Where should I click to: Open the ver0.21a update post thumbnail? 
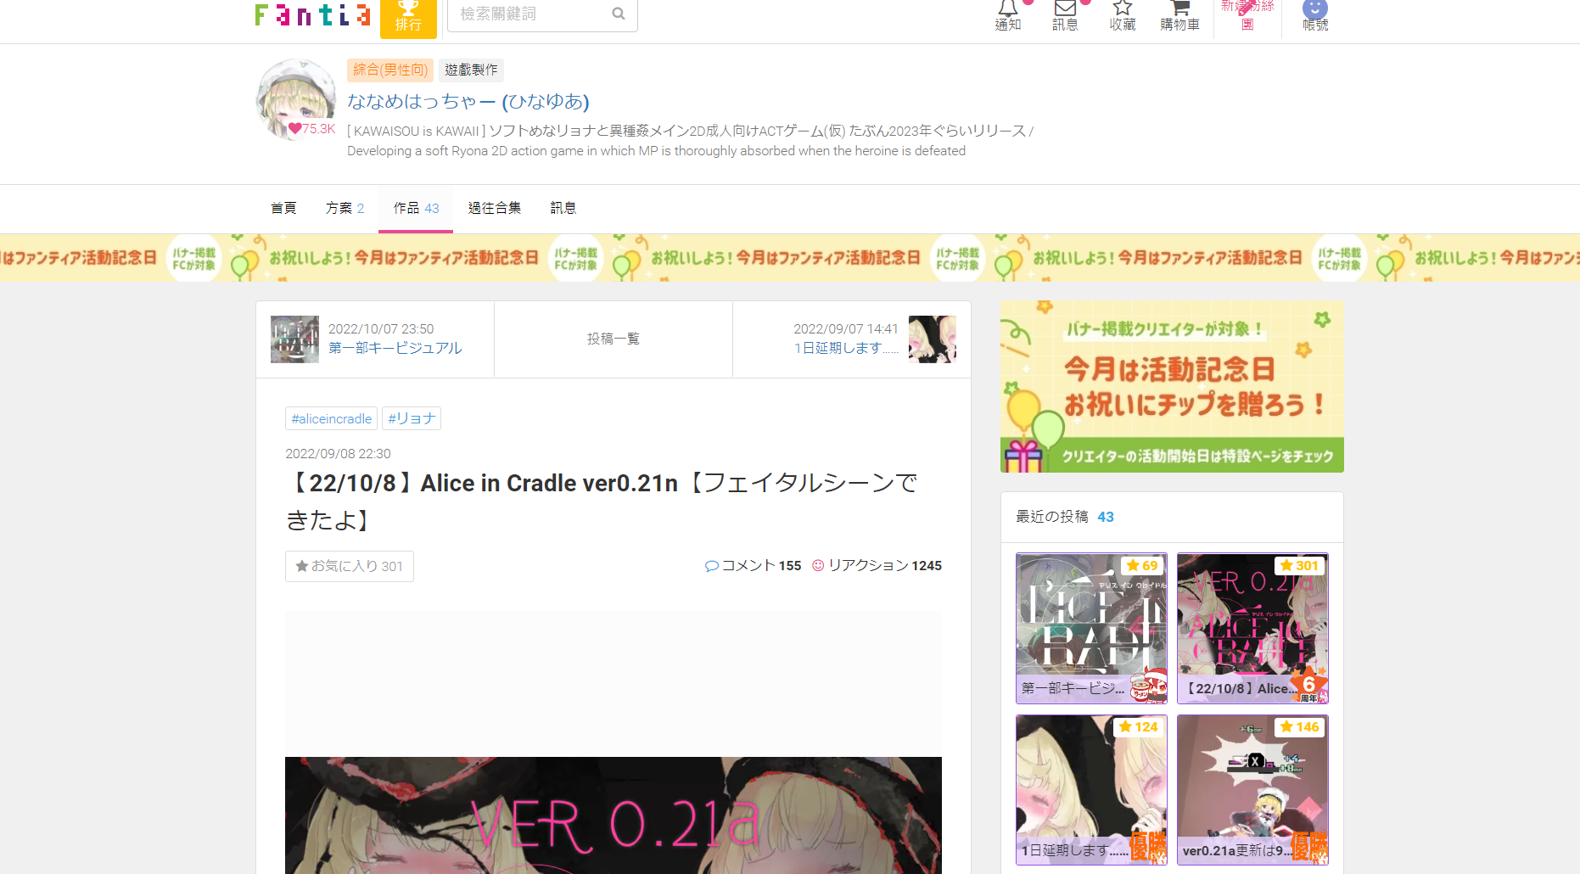(x=1252, y=789)
